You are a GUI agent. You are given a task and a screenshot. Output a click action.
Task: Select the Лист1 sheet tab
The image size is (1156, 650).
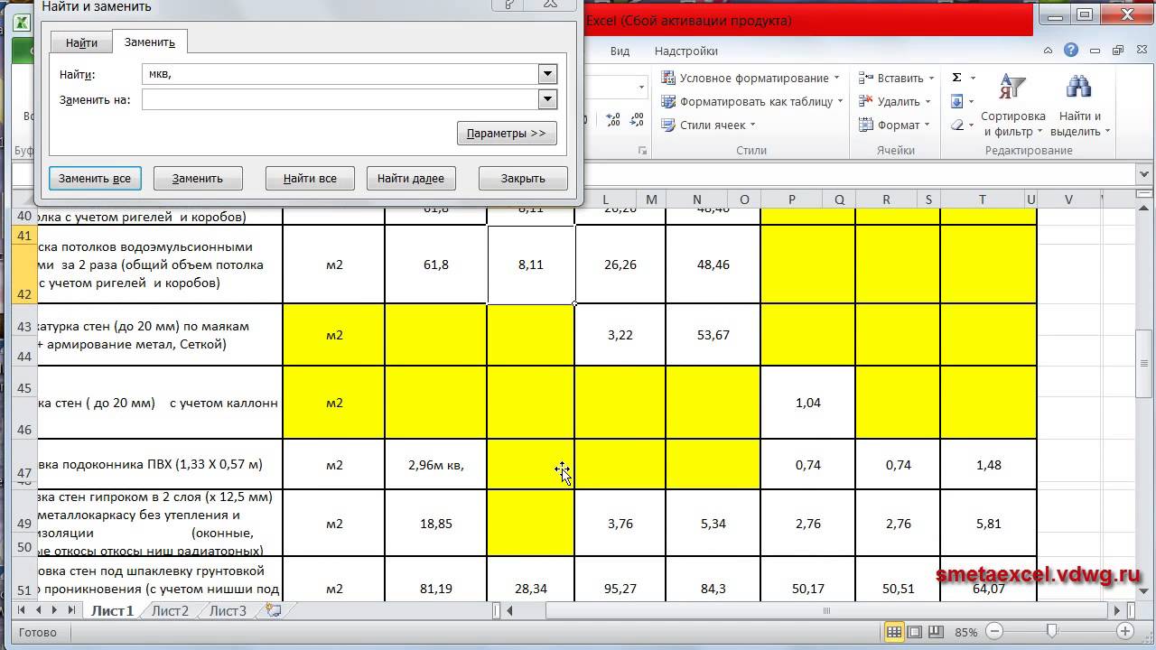[x=112, y=610]
